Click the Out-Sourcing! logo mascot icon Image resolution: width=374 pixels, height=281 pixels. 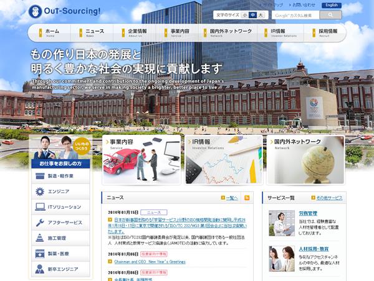pos(35,11)
